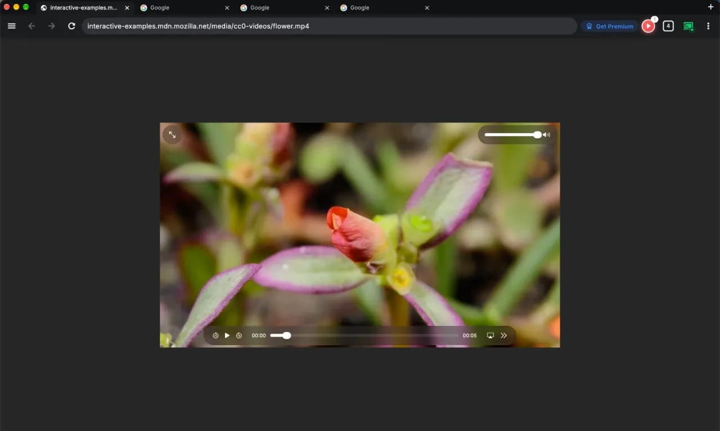
Task: Click the address bar showing flower.mp4 URL
Action: [329, 26]
